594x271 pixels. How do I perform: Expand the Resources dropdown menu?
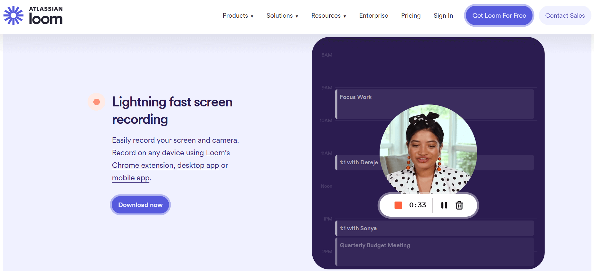coord(329,15)
